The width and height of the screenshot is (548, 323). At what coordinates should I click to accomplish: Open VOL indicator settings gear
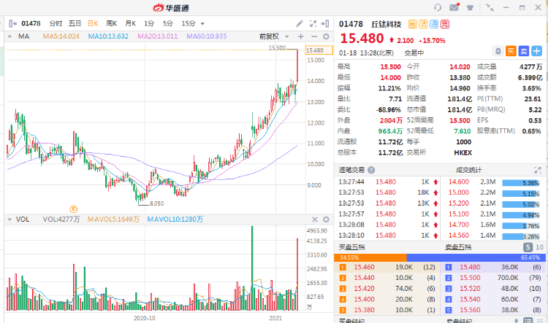point(326,219)
